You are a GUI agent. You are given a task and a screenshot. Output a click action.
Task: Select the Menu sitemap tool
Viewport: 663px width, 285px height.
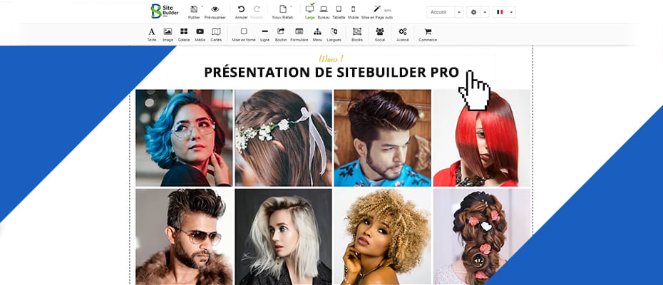[x=317, y=35]
